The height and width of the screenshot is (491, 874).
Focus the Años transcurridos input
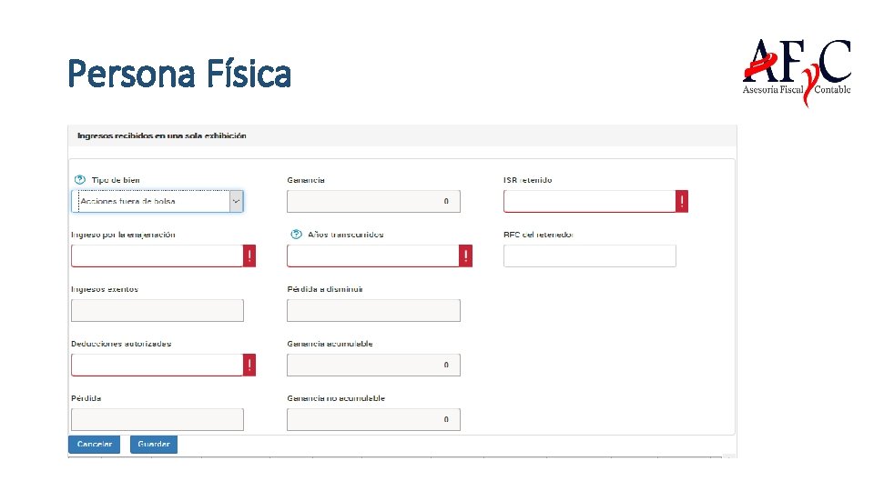point(373,256)
